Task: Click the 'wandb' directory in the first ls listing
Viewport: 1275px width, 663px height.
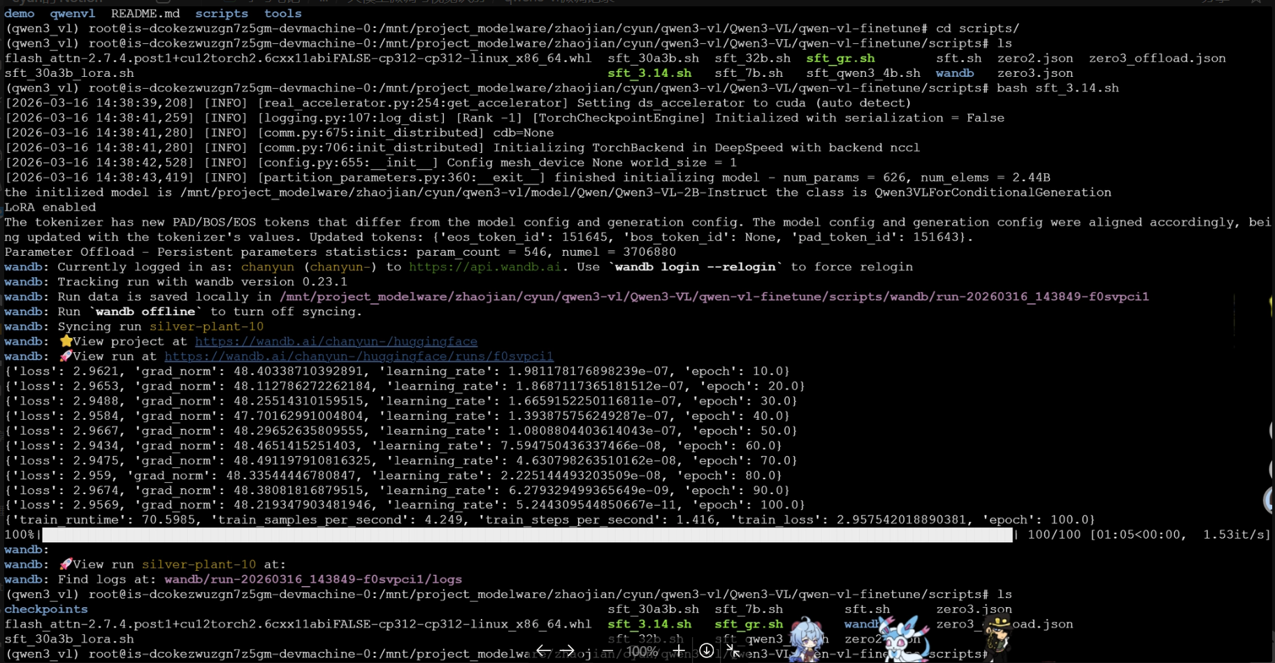Action: pyautogui.click(x=955, y=73)
